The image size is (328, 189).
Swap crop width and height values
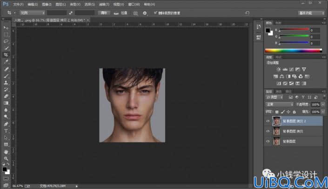[x=71, y=13]
